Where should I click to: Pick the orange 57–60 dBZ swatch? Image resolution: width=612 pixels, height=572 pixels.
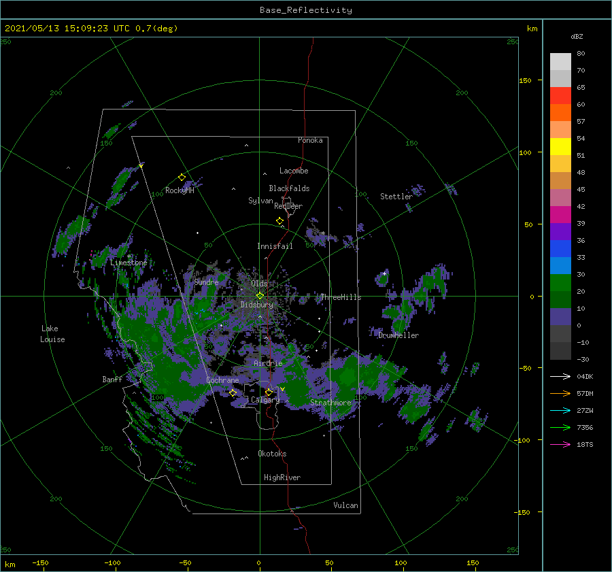[560, 112]
